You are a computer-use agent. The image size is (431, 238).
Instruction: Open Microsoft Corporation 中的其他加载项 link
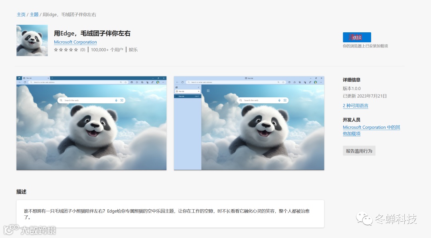[x=372, y=130]
